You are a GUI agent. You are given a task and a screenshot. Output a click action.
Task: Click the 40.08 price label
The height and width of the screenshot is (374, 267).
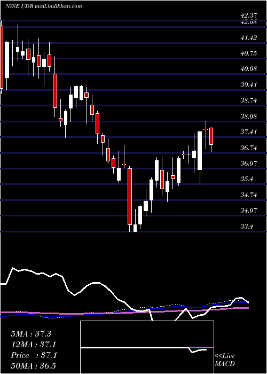coord(249,69)
